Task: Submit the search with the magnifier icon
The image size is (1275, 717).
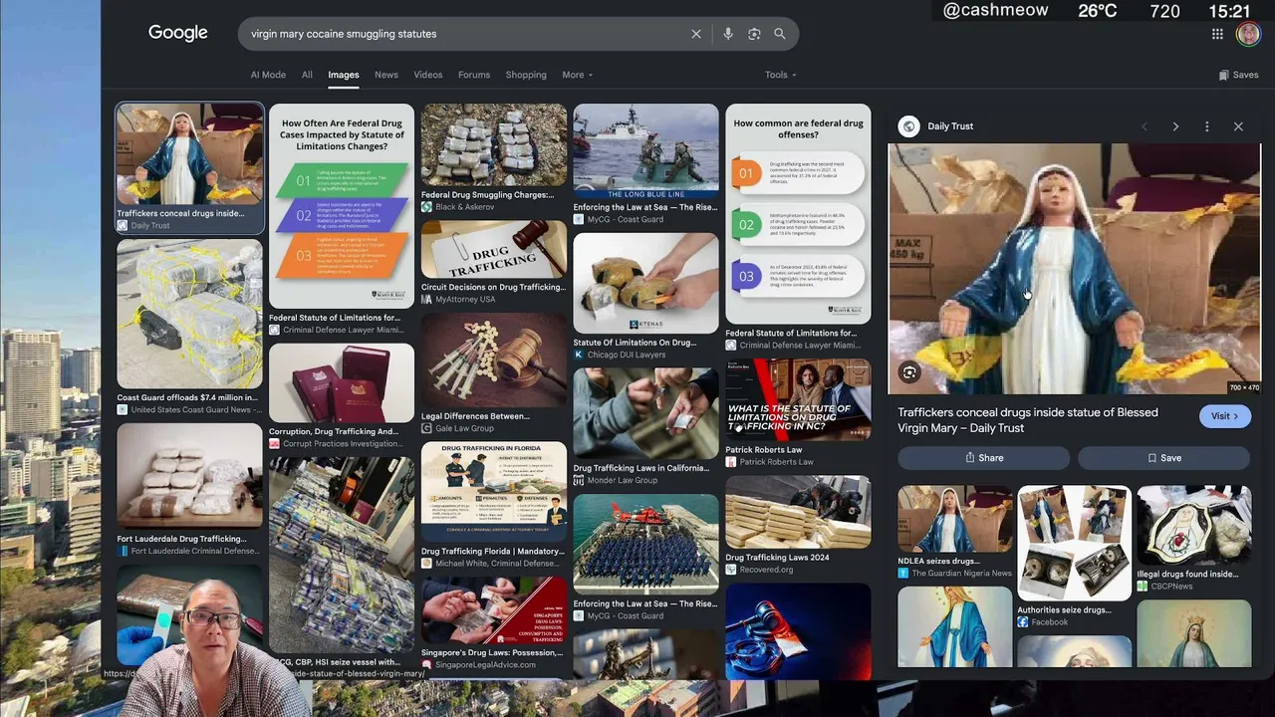Action: click(x=780, y=34)
